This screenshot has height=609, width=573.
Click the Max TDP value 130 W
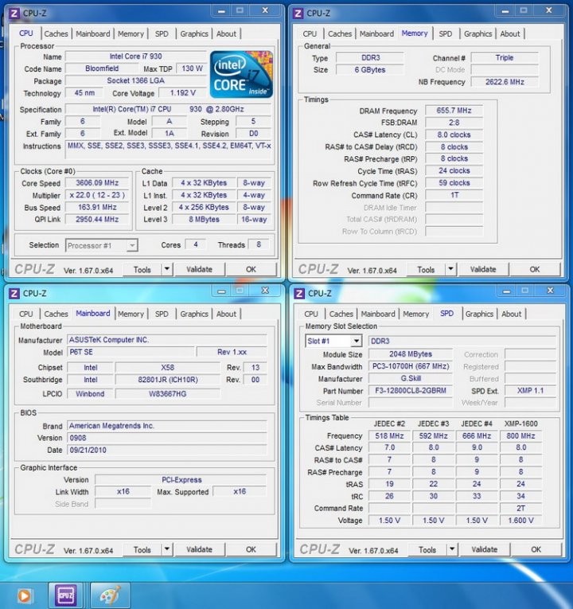(x=192, y=68)
